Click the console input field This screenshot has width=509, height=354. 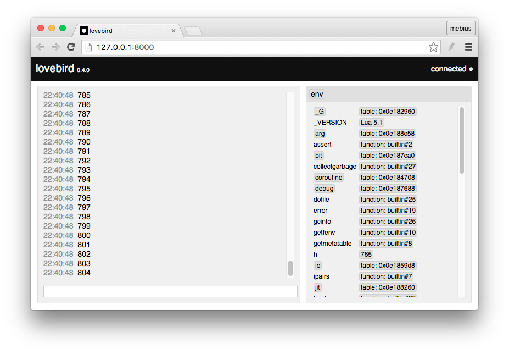pyautogui.click(x=170, y=291)
